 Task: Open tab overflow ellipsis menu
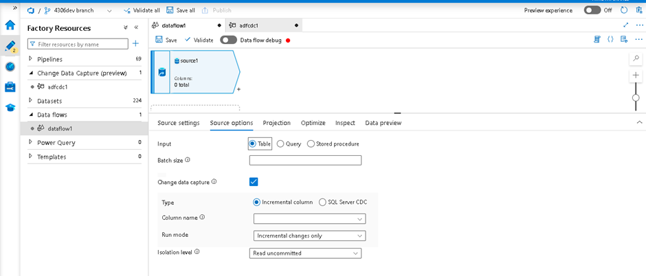(638, 25)
